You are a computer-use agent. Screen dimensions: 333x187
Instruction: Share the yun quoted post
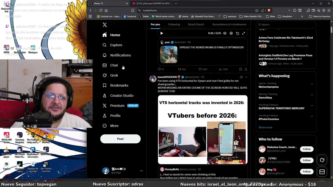246,69
